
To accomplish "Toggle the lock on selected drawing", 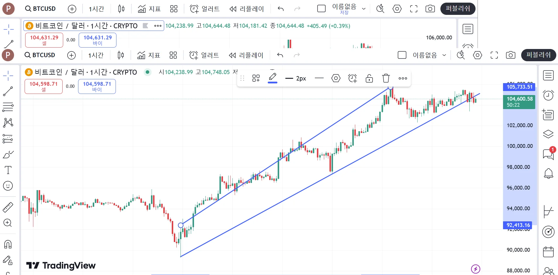I will coord(369,78).
